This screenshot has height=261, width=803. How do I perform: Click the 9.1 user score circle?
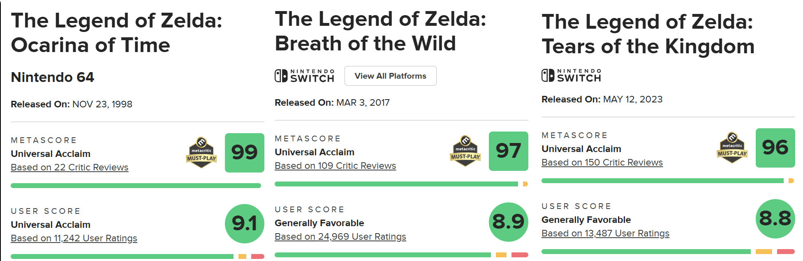(244, 224)
